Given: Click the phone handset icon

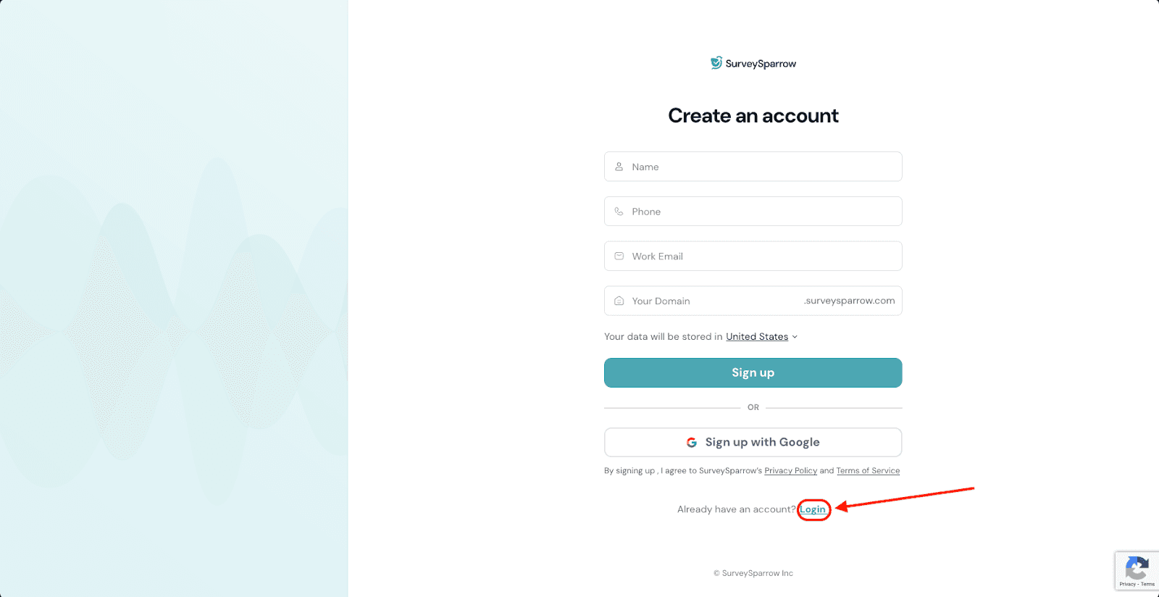Looking at the screenshot, I should click(619, 212).
